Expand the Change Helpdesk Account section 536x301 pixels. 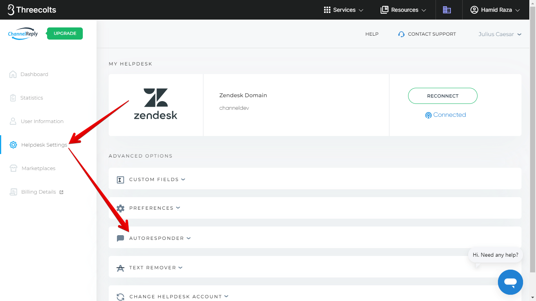315,294
